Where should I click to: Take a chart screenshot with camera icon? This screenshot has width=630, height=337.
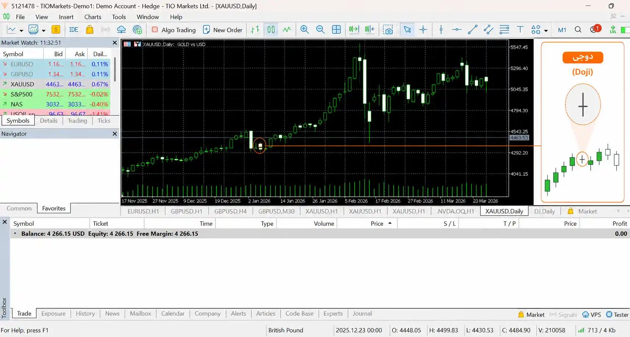coord(388,30)
